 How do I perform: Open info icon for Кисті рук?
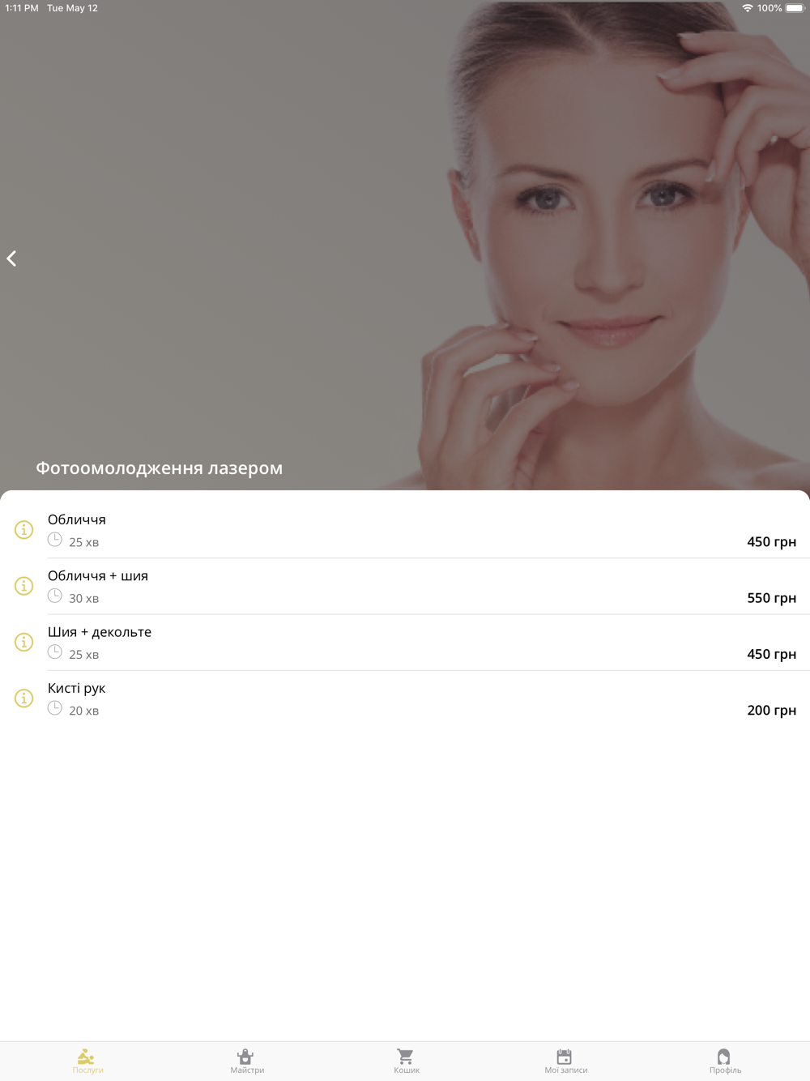click(x=24, y=698)
